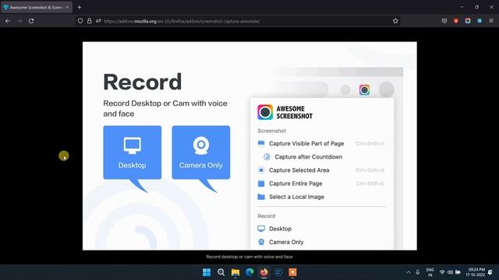Open Windows taskbar search
Image resolution: width=499 pixels, height=280 pixels.
(x=221, y=272)
